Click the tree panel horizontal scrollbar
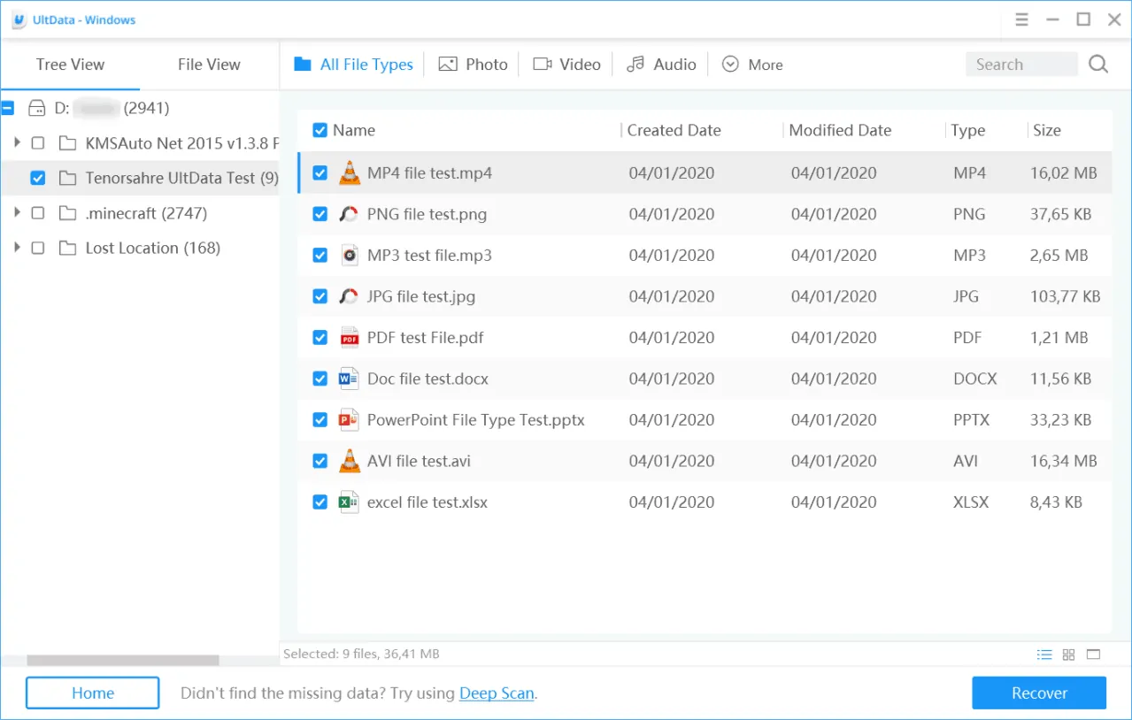 123,660
